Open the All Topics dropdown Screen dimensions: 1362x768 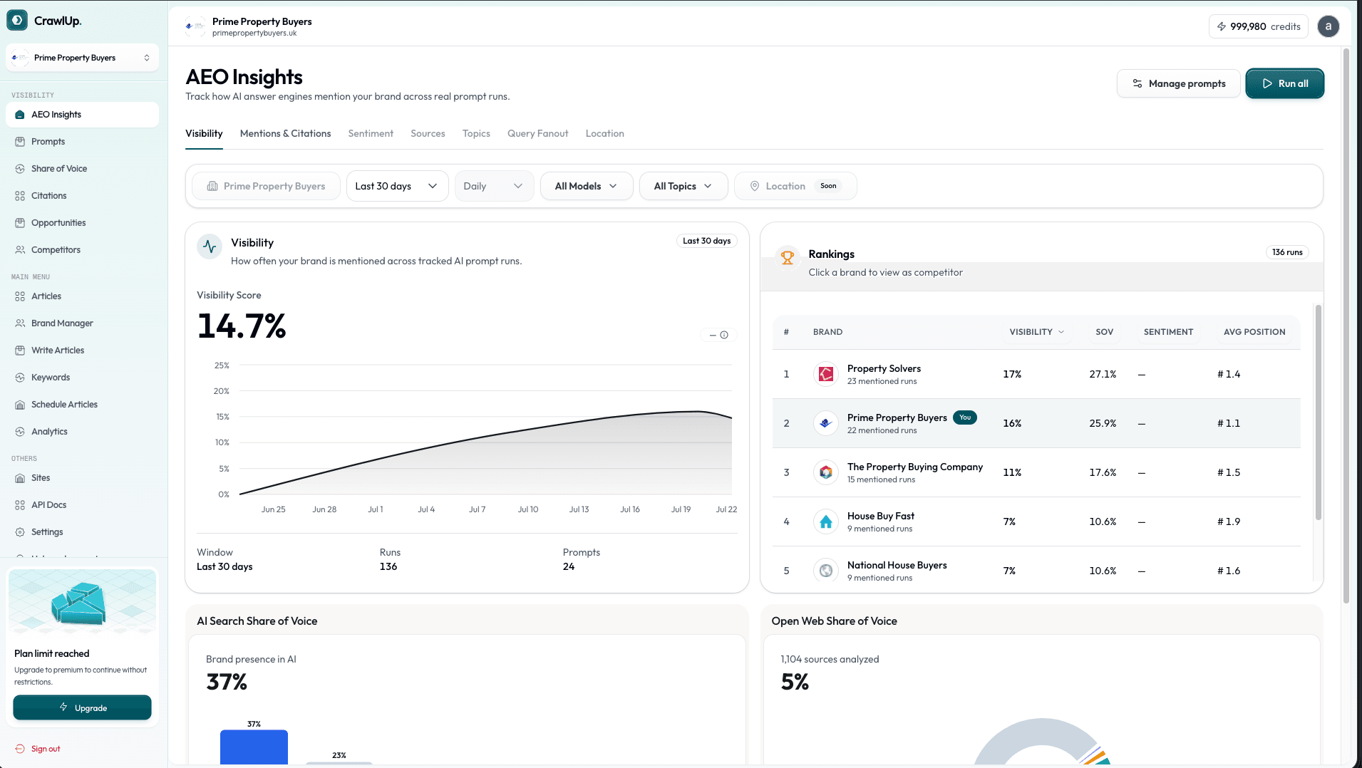683,186
